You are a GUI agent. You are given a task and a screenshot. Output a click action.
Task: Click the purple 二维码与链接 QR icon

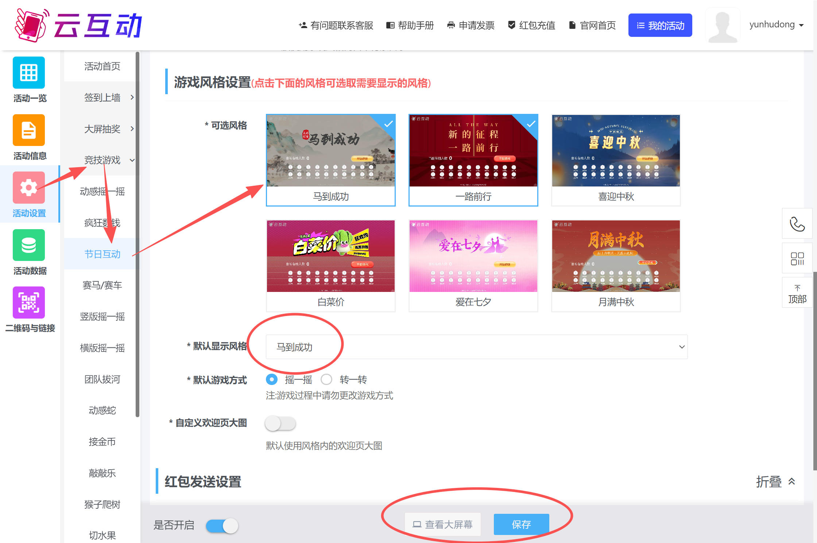pyautogui.click(x=29, y=303)
